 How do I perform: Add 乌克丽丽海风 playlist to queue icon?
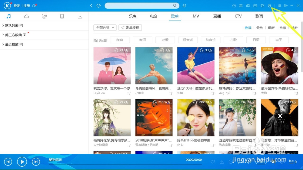pos(170,93)
